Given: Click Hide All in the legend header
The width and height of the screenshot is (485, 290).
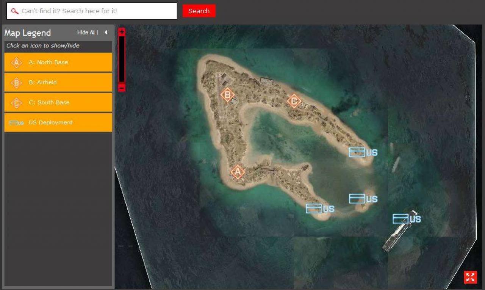Looking at the screenshot, I should (86, 33).
